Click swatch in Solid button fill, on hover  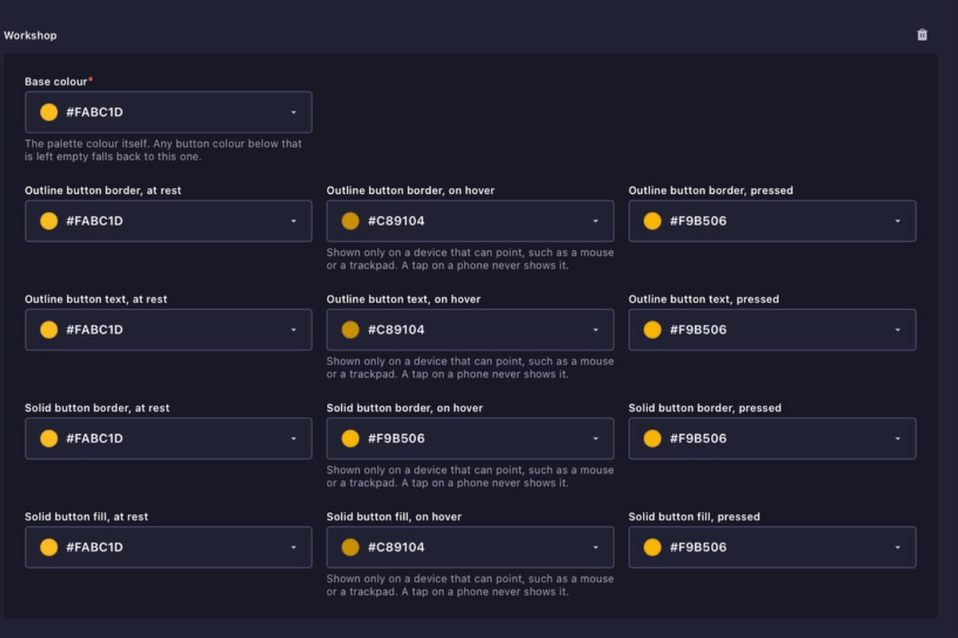point(350,547)
